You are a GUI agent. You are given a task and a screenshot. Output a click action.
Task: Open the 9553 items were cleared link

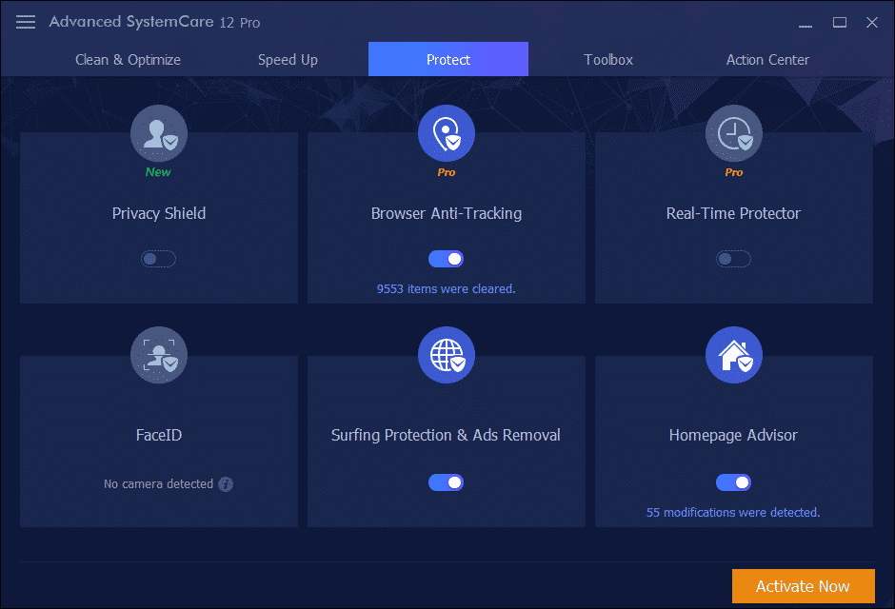446,289
